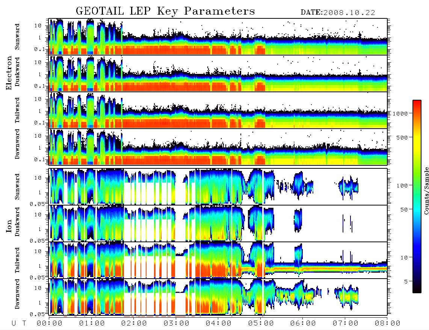Click the 0.05 tick of Ion Sunward panel
This screenshot has width=429, height=330.
37,204
